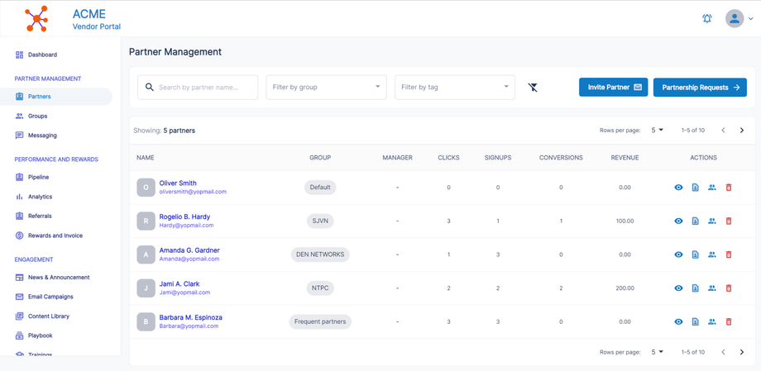Open the top Rows per page dropdown
The width and height of the screenshot is (761, 371).
click(x=657, y=131)
